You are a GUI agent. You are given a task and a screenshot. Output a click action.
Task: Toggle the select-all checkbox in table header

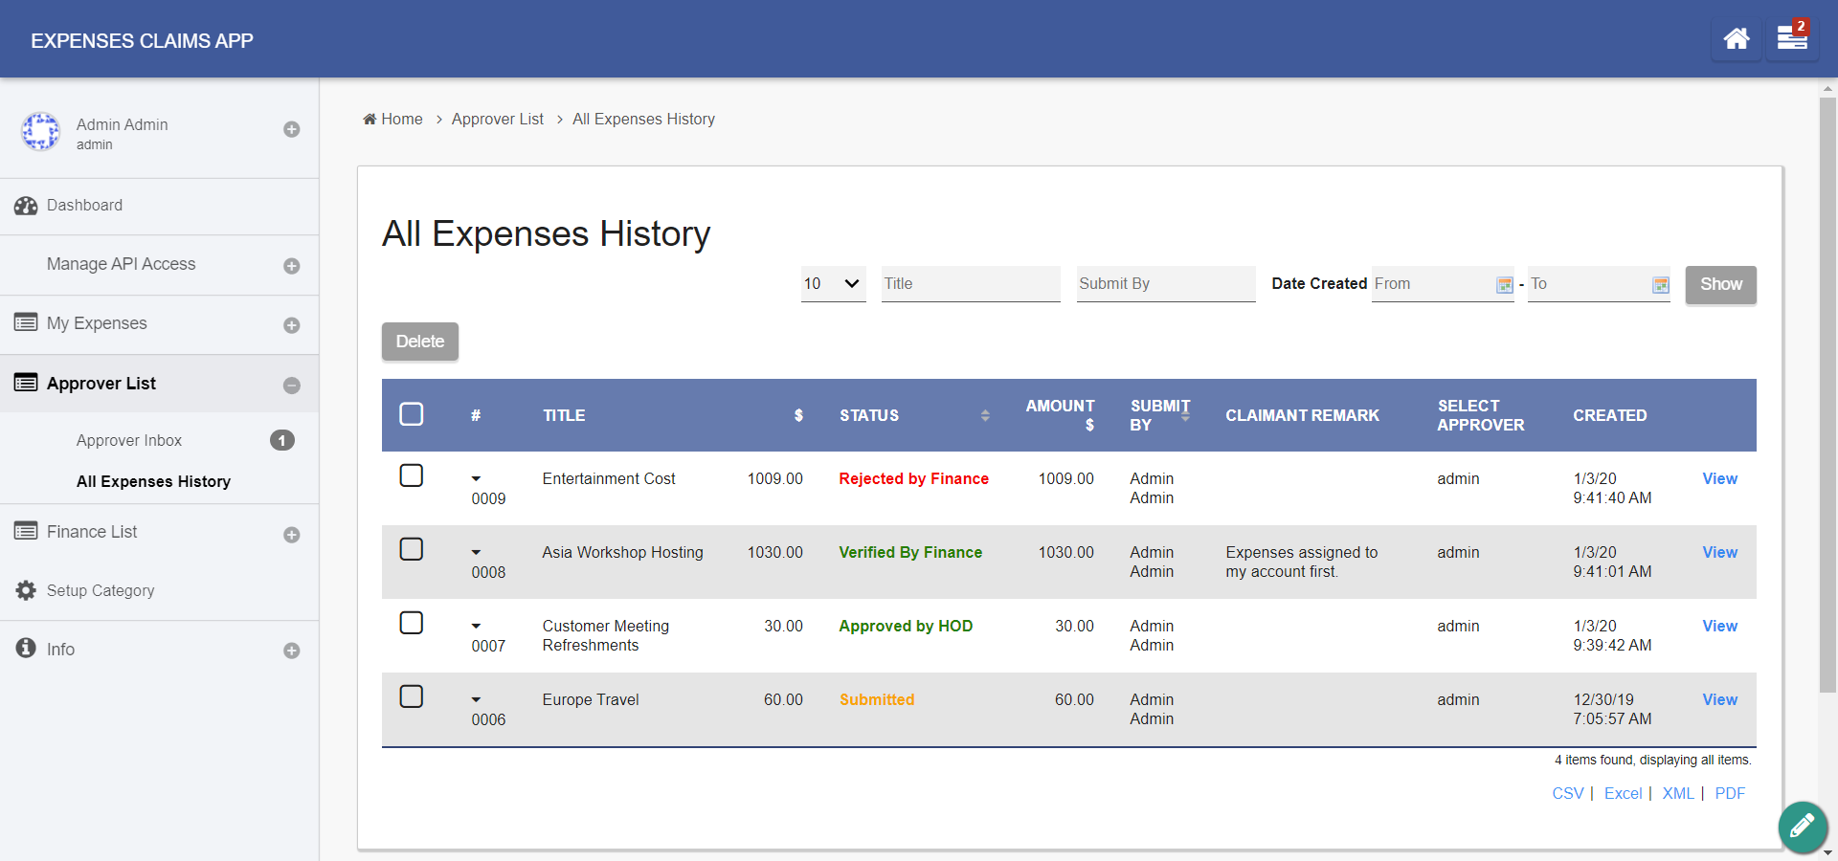[x=412, y=414]
